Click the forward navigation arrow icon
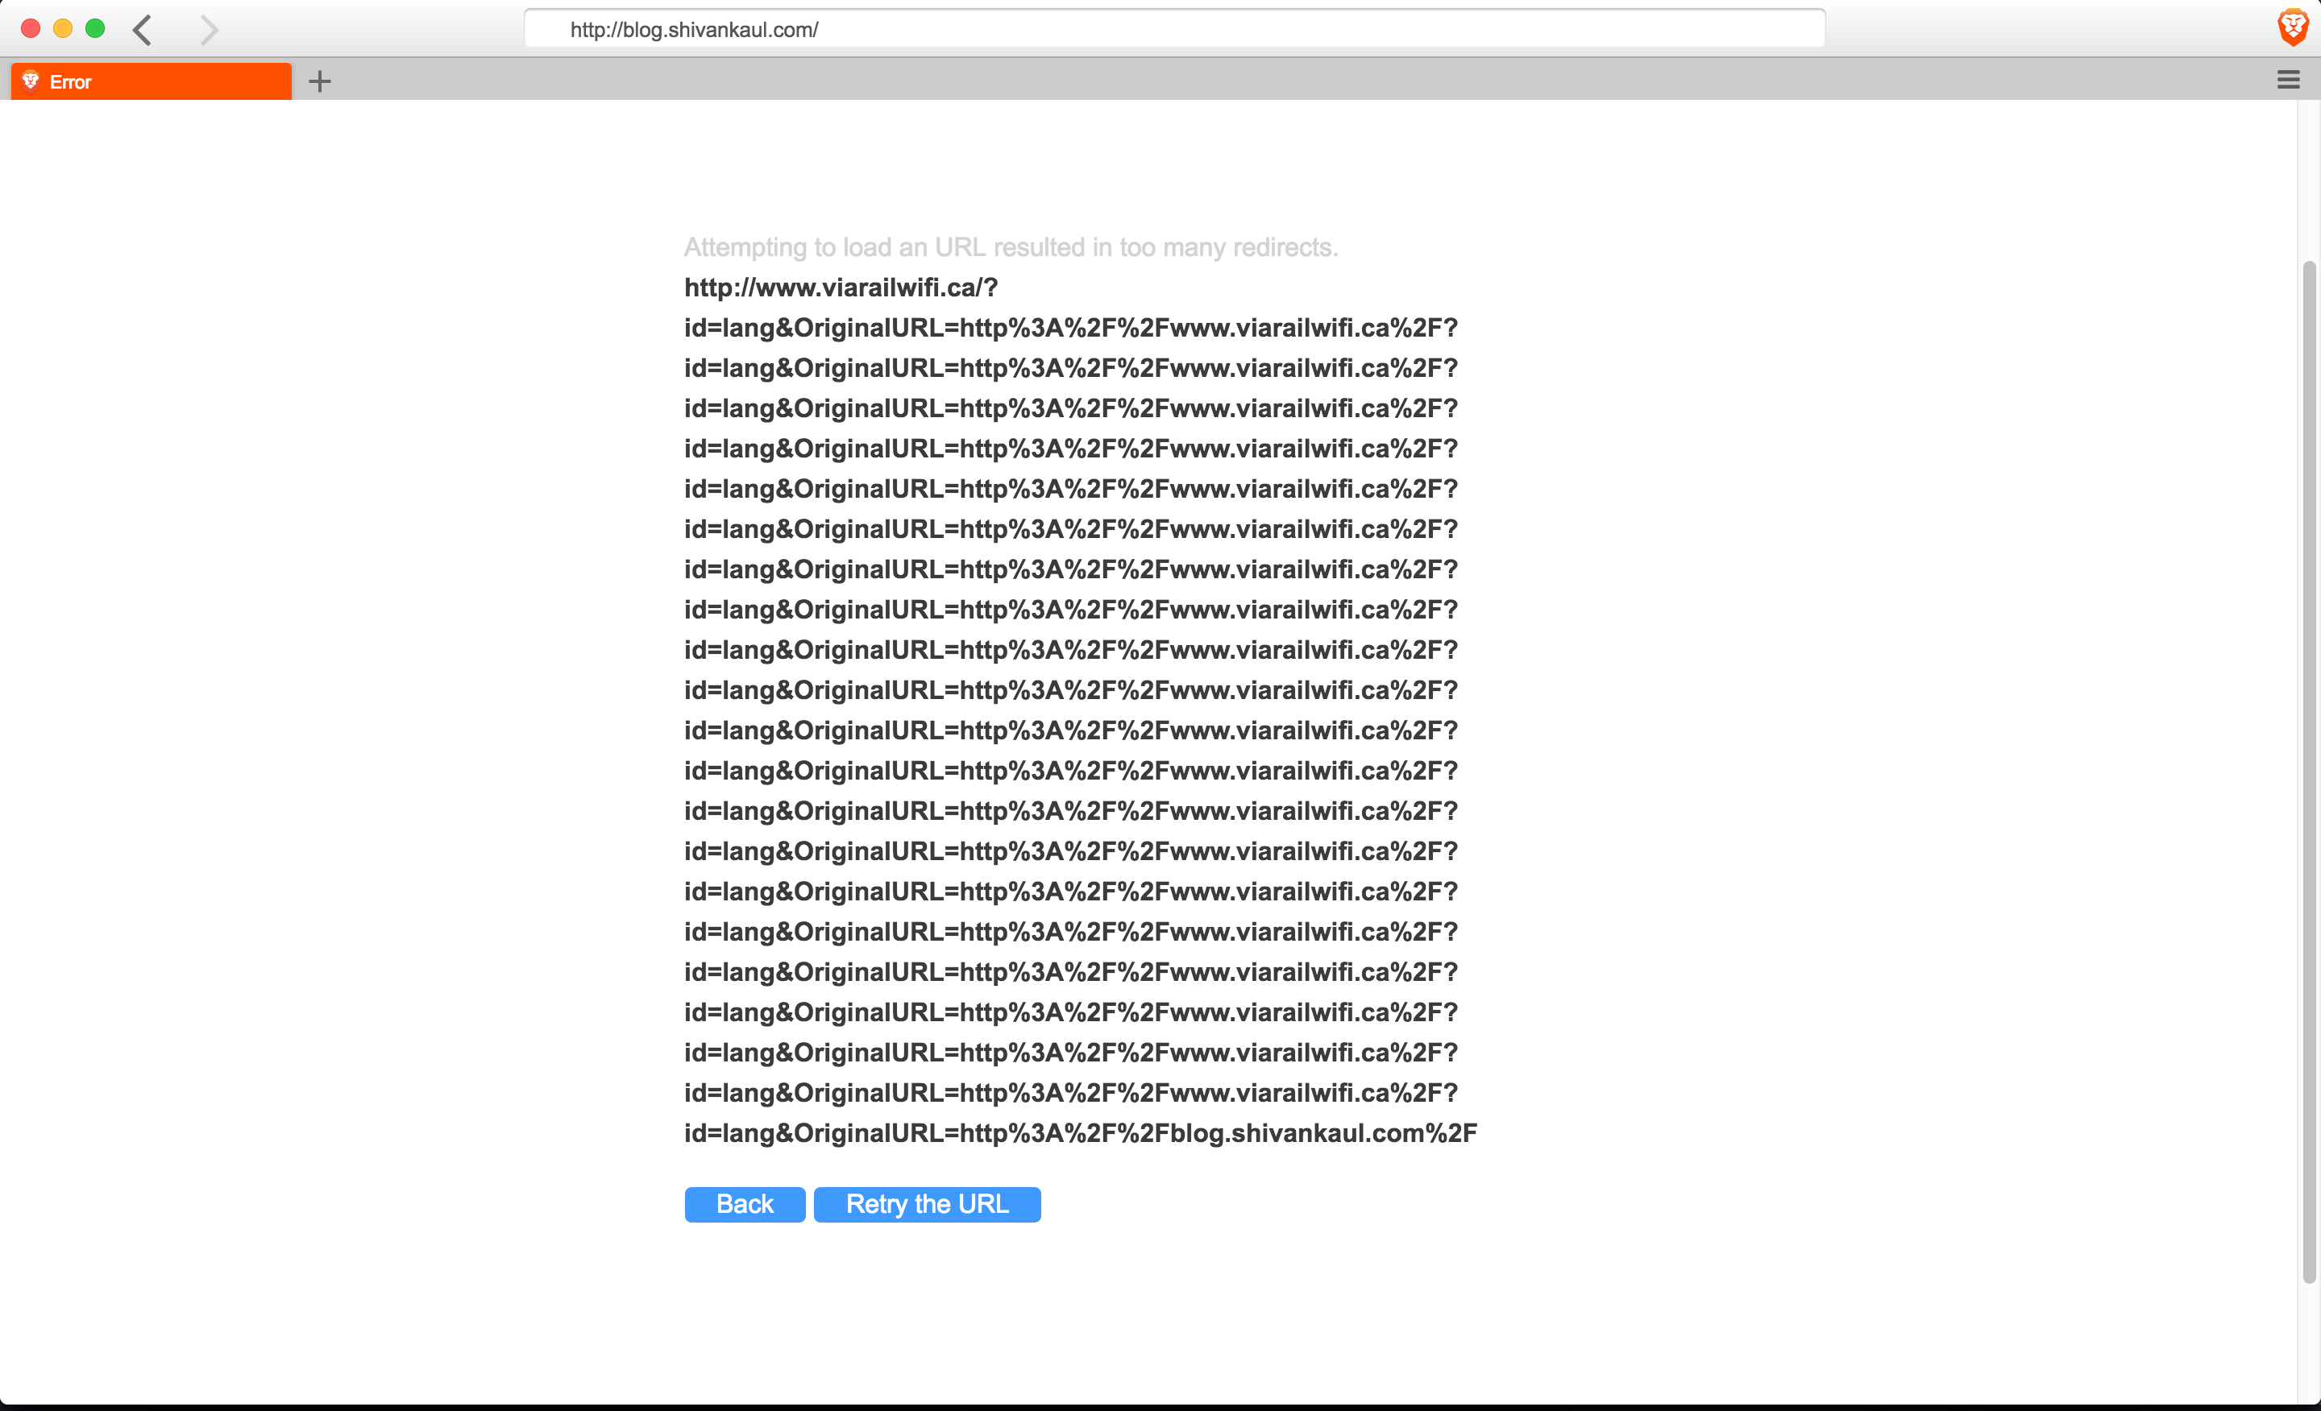The image size is (2321, 1411). (206, 28)
